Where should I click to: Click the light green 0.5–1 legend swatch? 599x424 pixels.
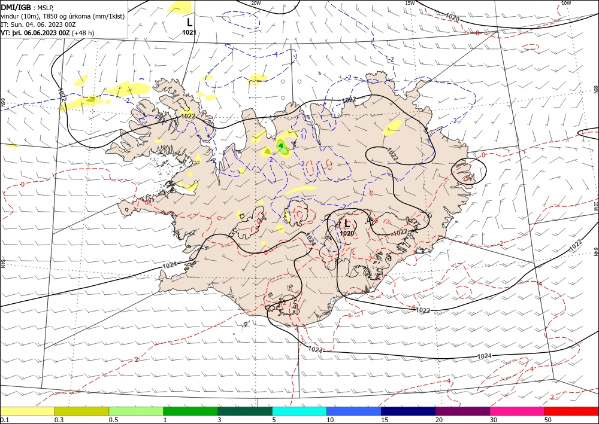[136, 411]
